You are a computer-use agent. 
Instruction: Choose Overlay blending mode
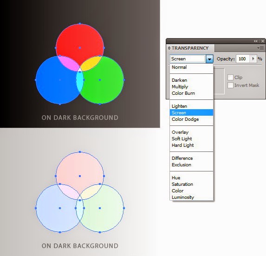191,132
